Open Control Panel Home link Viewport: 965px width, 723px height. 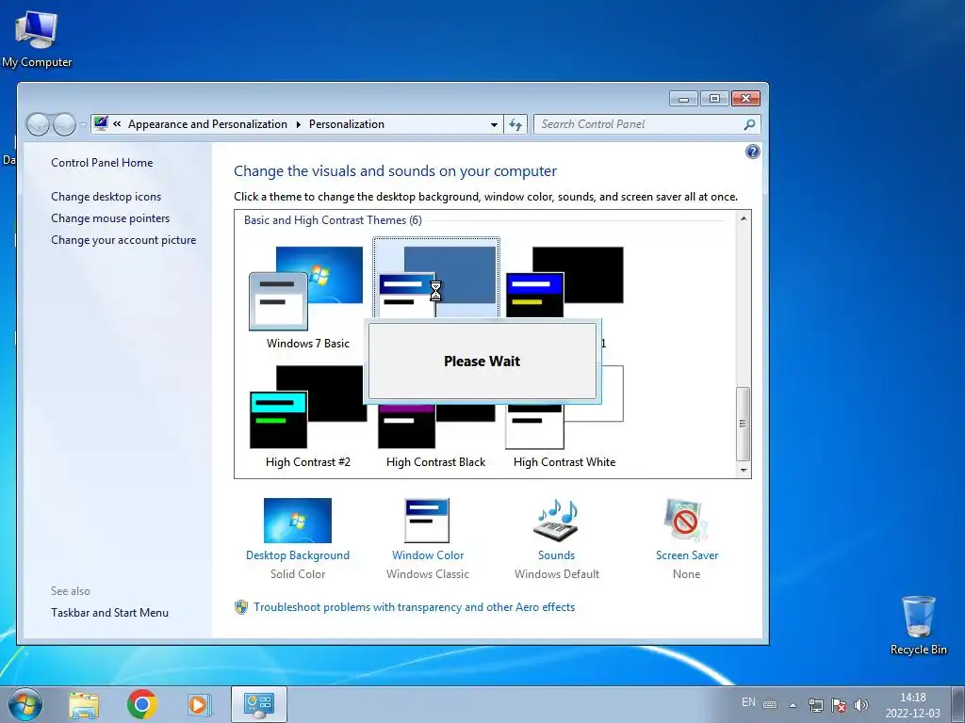click(102, 163)
